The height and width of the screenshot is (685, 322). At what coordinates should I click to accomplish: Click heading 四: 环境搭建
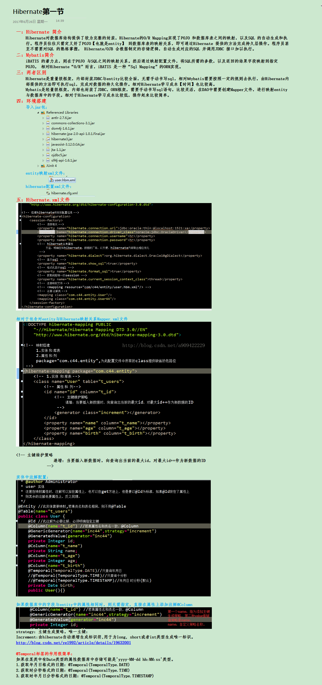tap(31, 101)
